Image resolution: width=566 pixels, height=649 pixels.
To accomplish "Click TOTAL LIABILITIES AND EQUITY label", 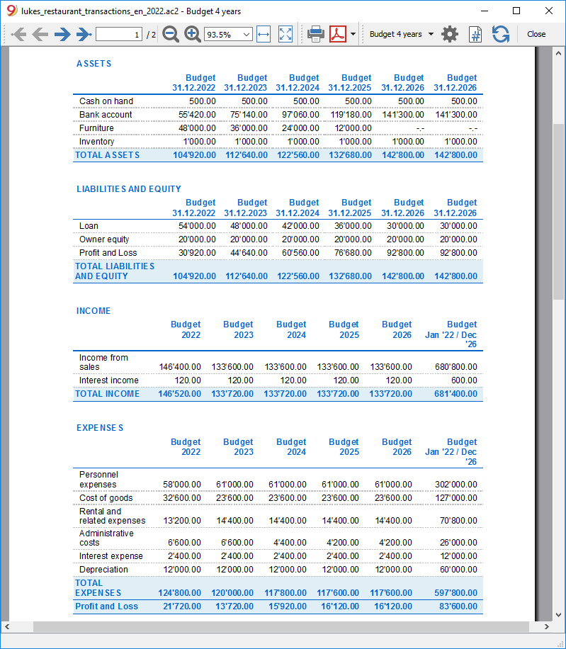I will click(x=115, y=271).
